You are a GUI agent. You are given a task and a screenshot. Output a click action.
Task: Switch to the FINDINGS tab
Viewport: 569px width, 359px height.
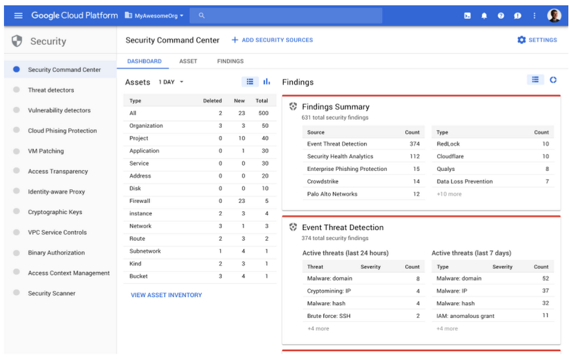tap(230, 61)
